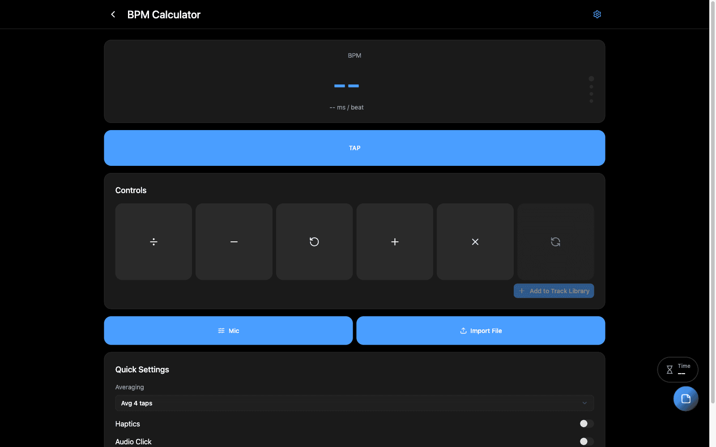Double BPM with the multiply button

(475, 242)
